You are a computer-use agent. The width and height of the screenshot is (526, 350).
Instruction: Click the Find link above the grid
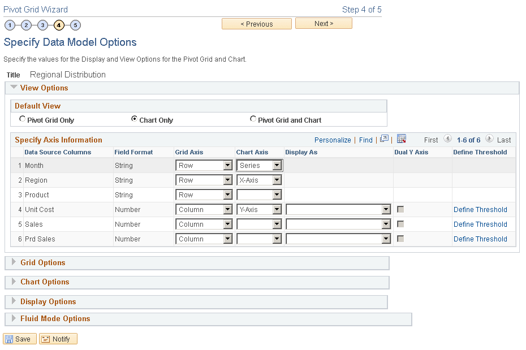coord(365,139)
